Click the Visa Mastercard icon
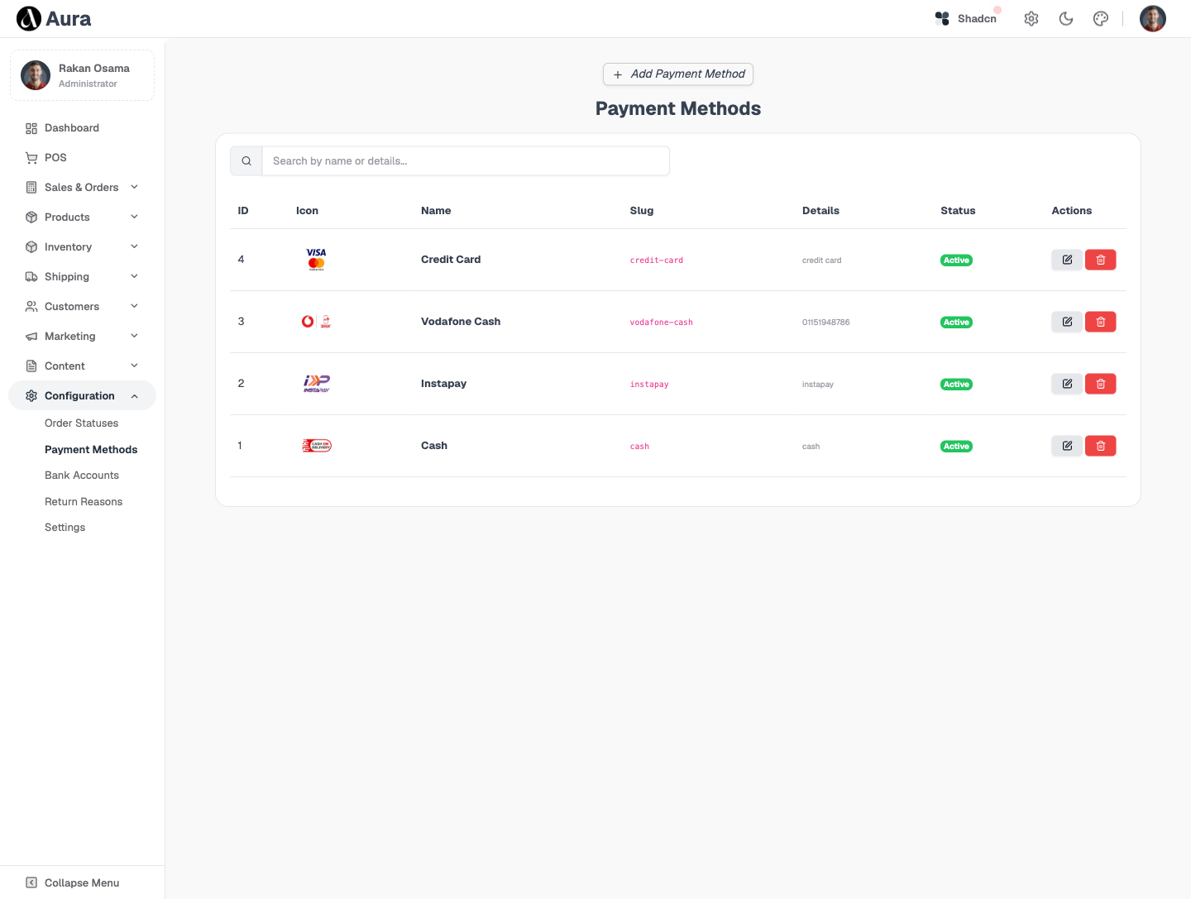Screen dimensions: 1191x899 [316, 260]
